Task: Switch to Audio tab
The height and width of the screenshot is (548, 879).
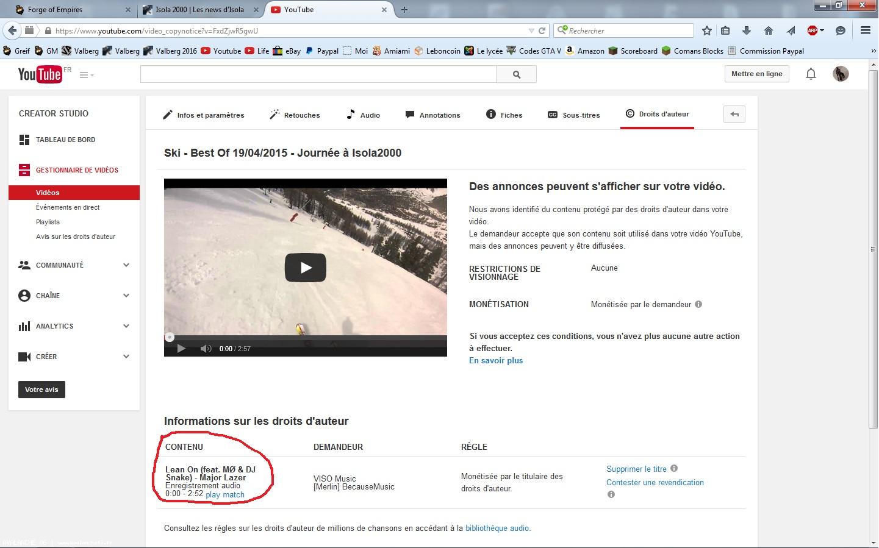Action: pyautogui.click(x=363, y=115)
